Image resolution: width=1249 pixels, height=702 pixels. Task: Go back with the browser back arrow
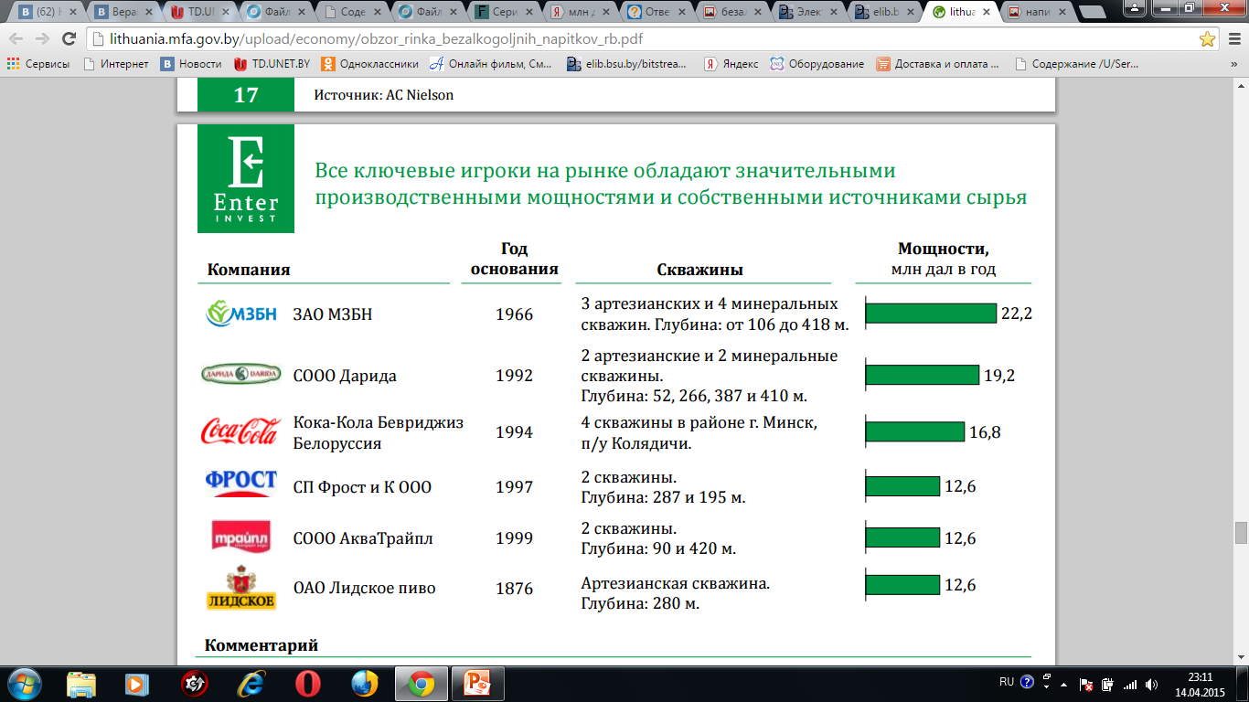pyautogui.click(x=16, y=40)
